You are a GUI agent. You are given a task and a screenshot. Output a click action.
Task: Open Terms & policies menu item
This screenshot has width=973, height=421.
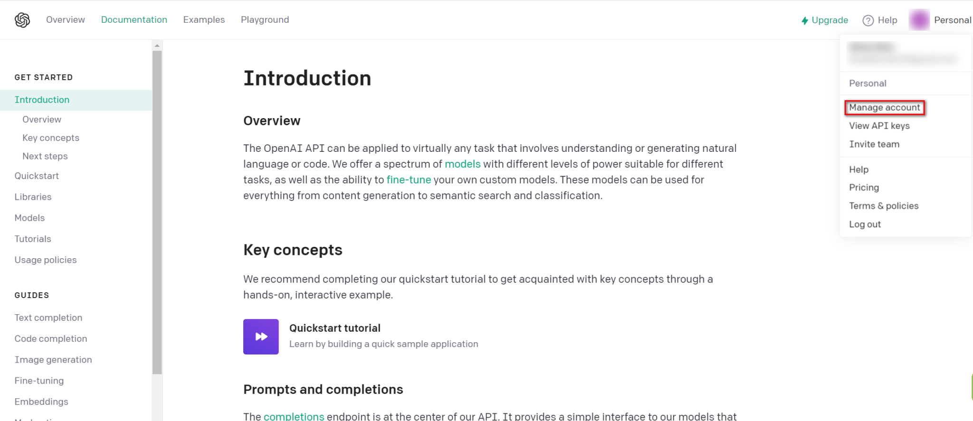tap(883, 206)
